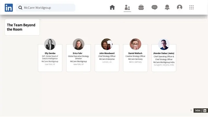The width and height of the screenshot is (208, 117).
Task: Click the MW LinkedIn badge
Action: coord(201,110)
